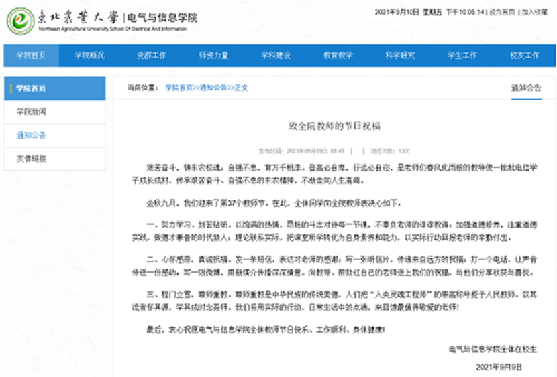Open the 学科建设 navigation item
Viewport: 557px width, 377px height.
tap(275, 56)
